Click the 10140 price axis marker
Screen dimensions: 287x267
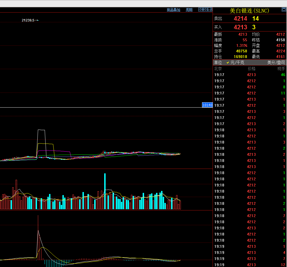click(207, 105)
